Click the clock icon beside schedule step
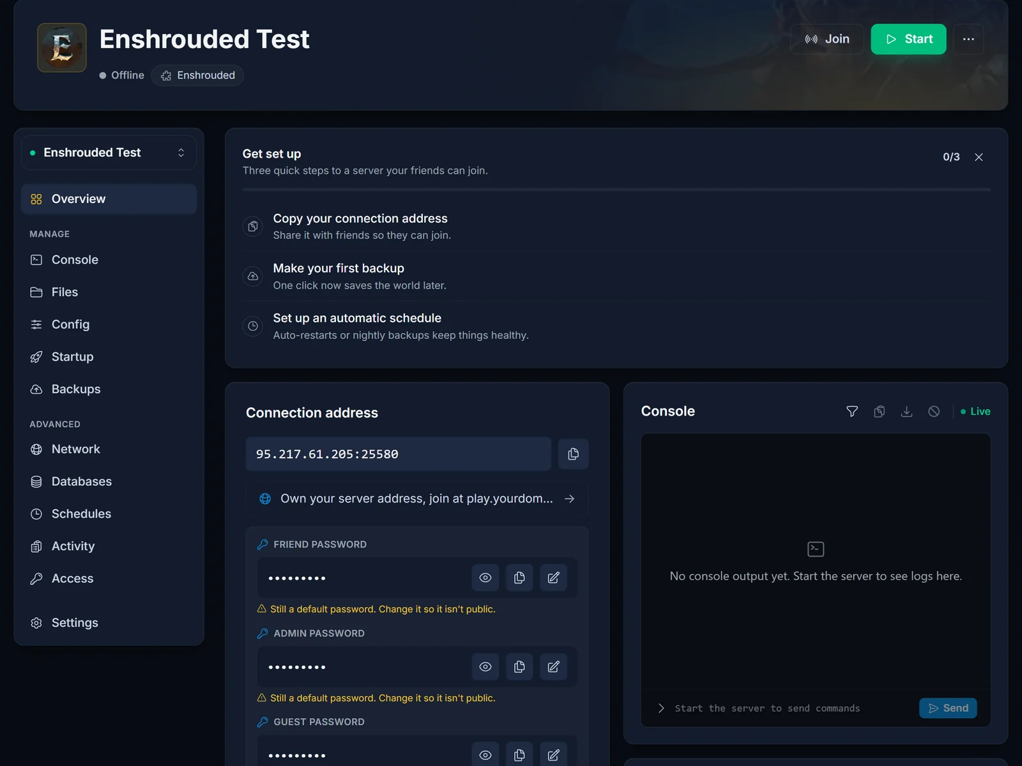The image size is (1022, 766). (253, 326)
